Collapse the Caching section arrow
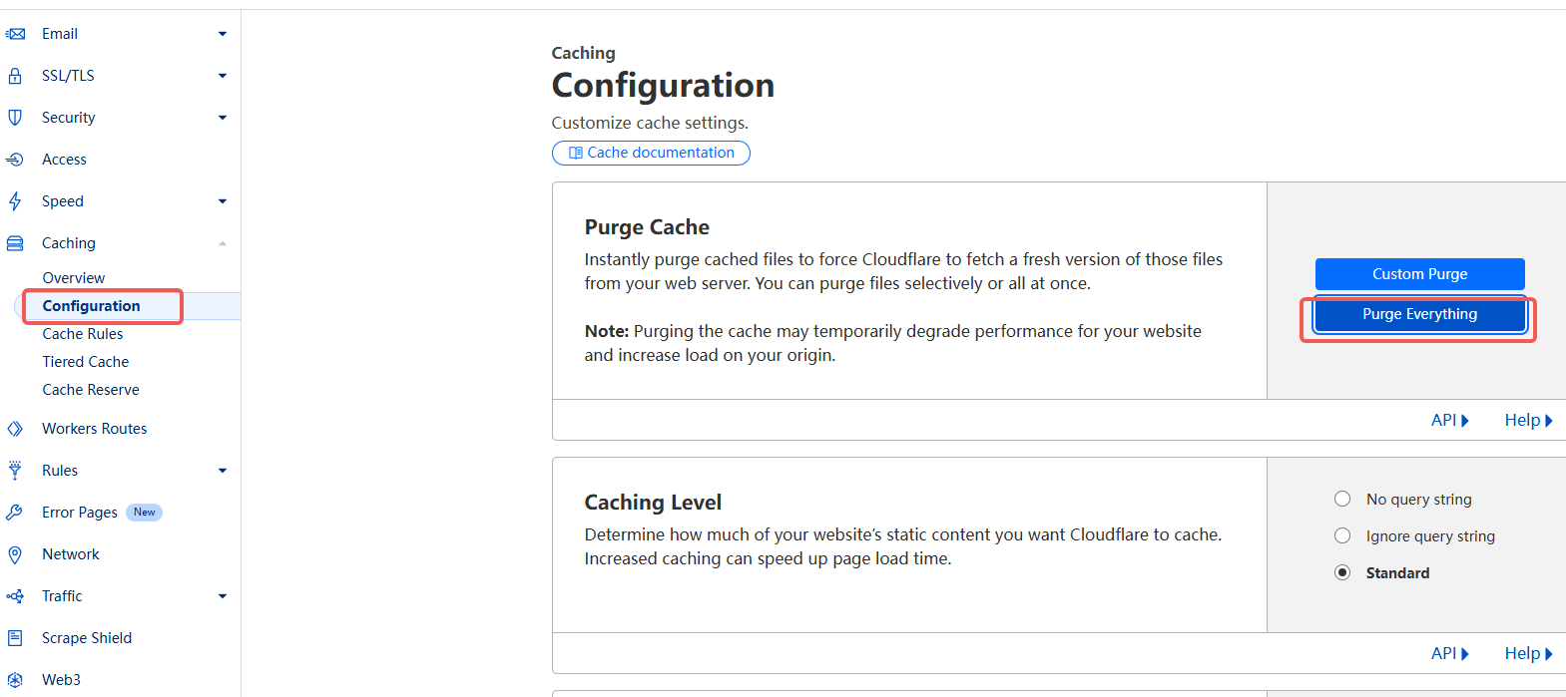Screen dimensions: 1566x697 click(x=223, y=243)
